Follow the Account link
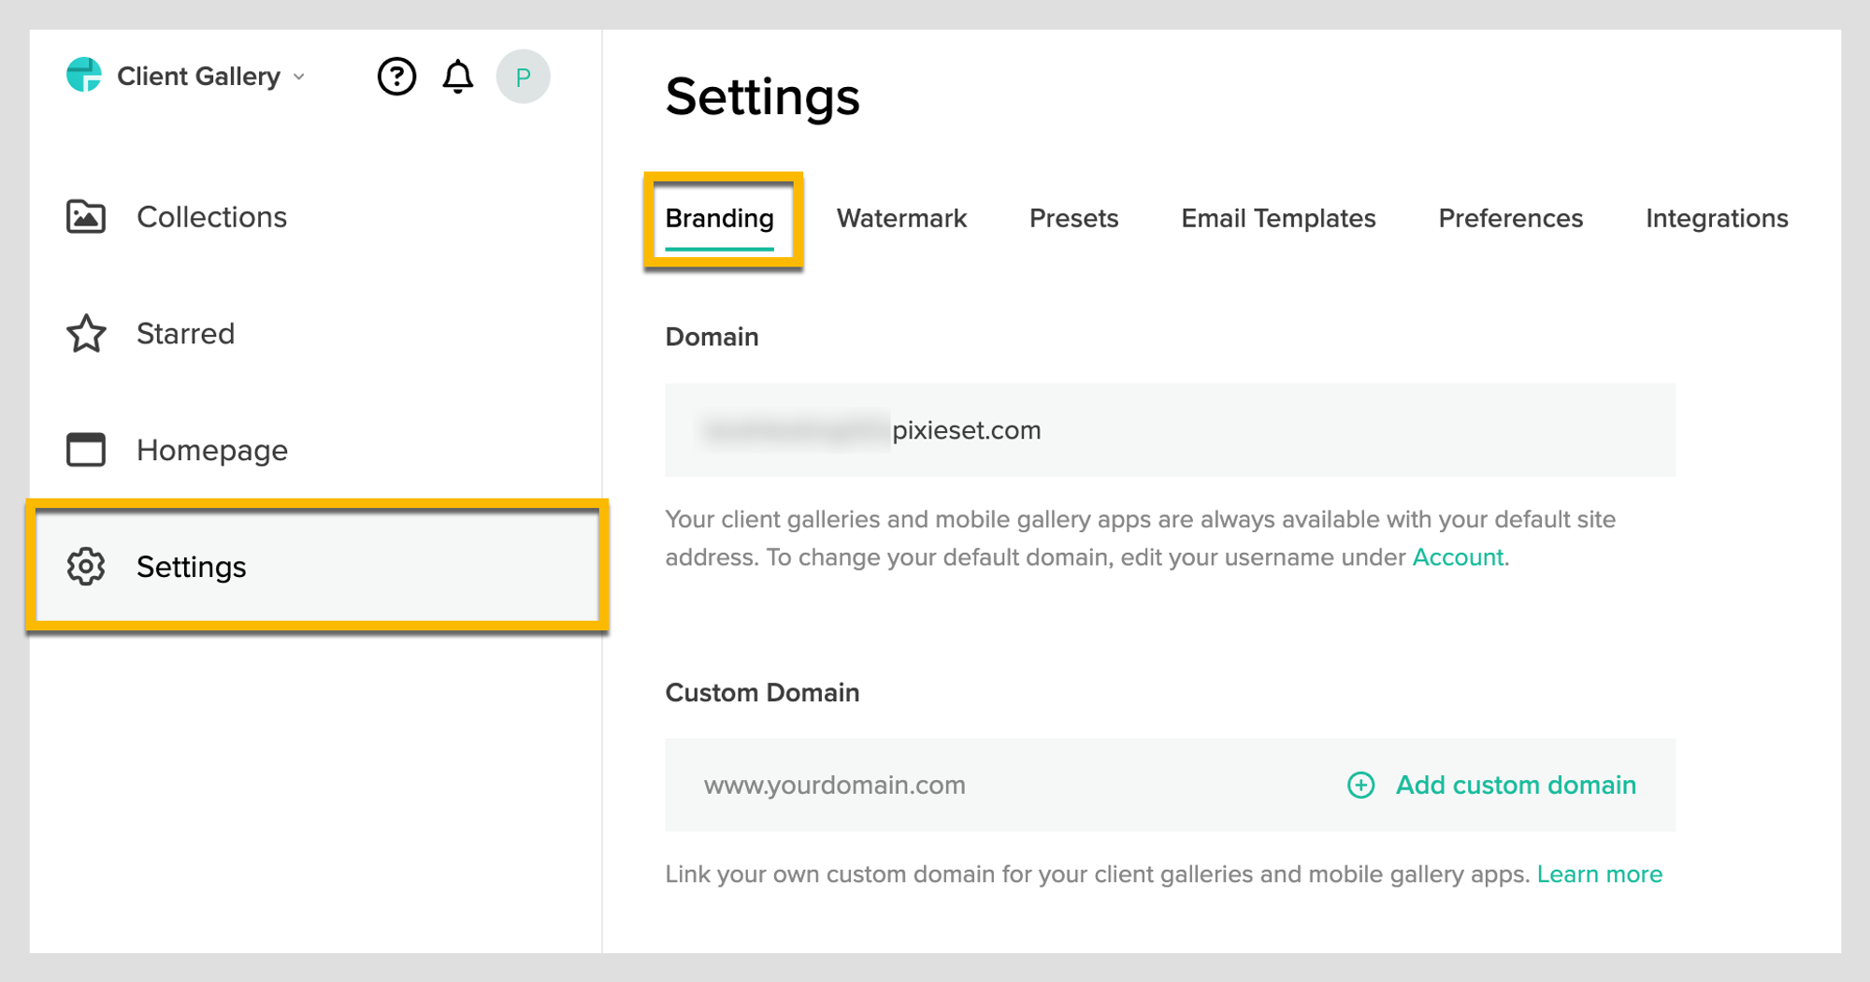Viewport: 1870px width, 982px height. pyautogui.click(x=1458, y=557)
